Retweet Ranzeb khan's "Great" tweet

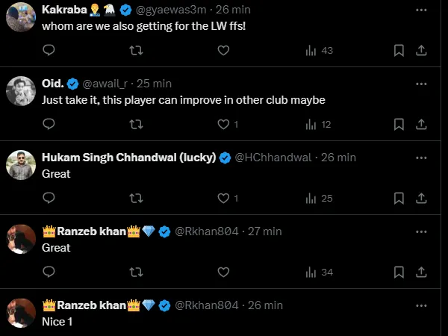[136, 273]
